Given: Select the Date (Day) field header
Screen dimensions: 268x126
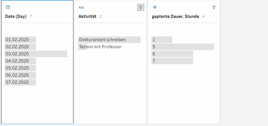Looking at the screenshot, I should click(16, 16).
